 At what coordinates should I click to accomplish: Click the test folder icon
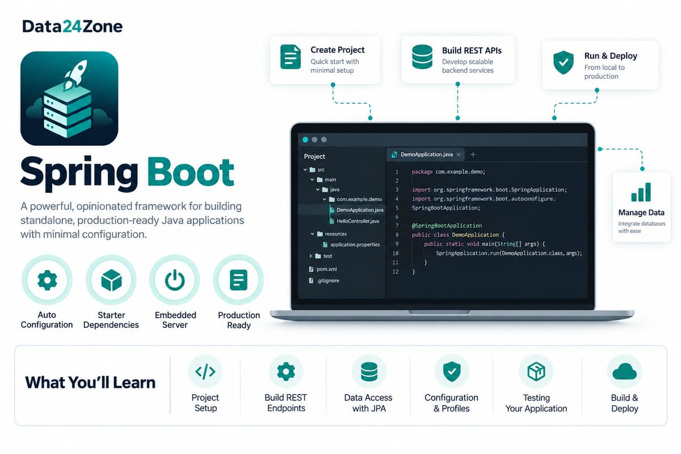pyautogui.click(x=318, y=256)
